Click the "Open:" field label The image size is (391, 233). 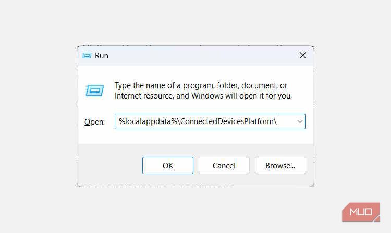pos(94,121)
